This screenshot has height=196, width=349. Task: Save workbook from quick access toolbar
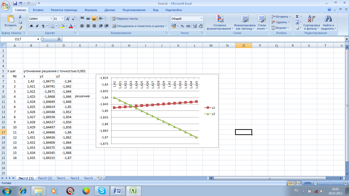point(15,3)
